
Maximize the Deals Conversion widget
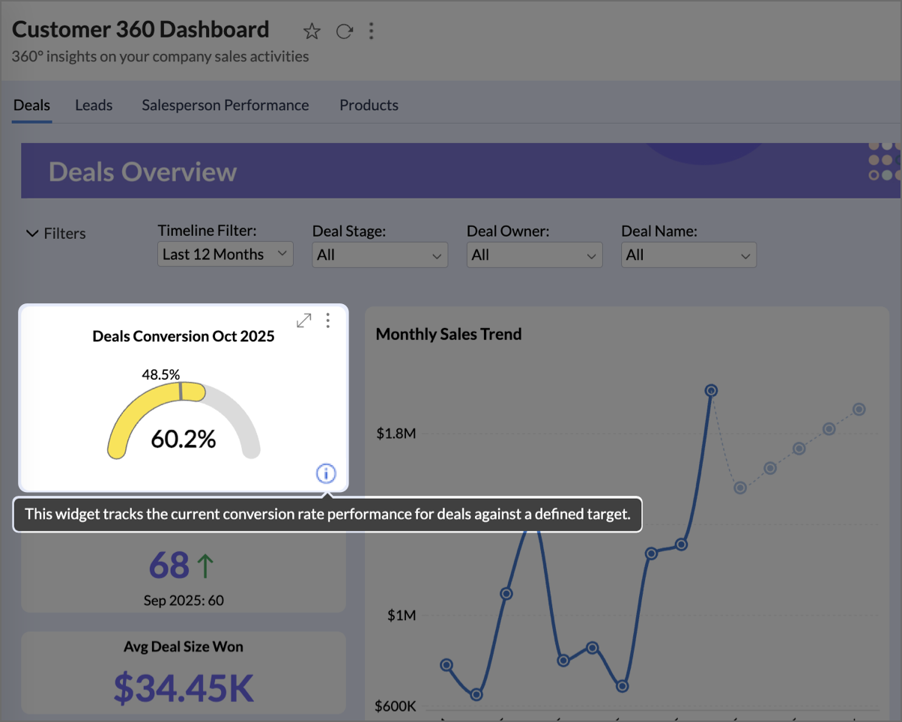coord(303,321)
